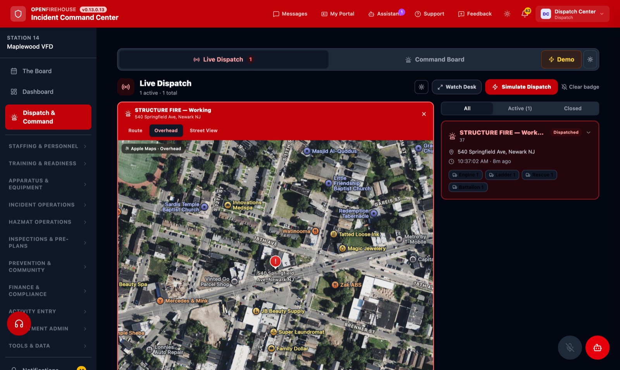This screenshot has width=620, height=370.
Task: Click Zak ABS map marker
Action: pyautogui.click(x=335, y=285)
